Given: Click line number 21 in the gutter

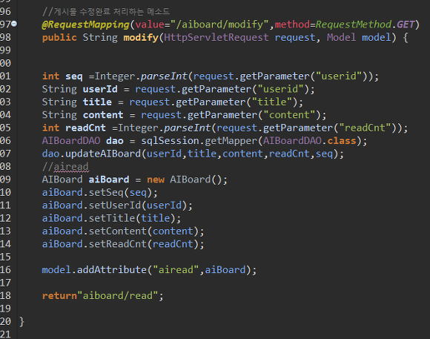Looking at the screenshot, I should click(x=5, y=335).
